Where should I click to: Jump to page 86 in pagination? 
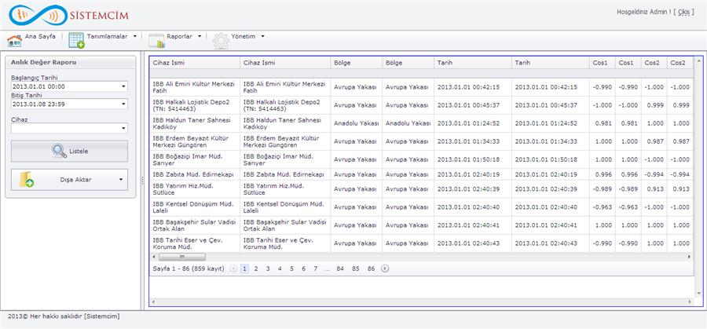pyautogui.click(x=371, y=269)
